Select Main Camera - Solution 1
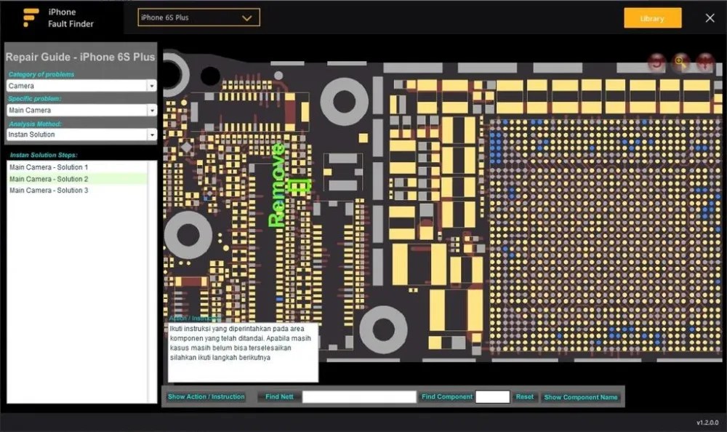This screenshot has height=432, width=727. pyautogui.click(x=78, y=167)
